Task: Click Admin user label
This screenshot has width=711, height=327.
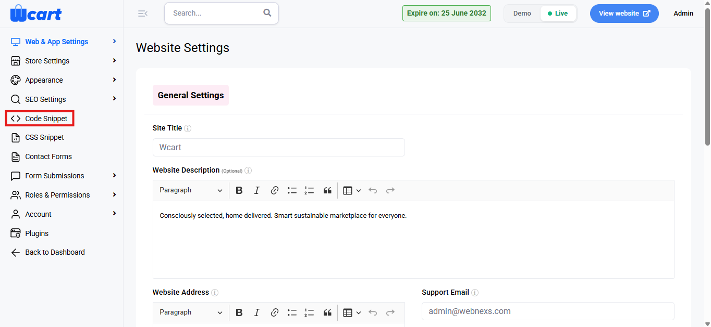Action: pyautogui.click(x=683, y=14)
